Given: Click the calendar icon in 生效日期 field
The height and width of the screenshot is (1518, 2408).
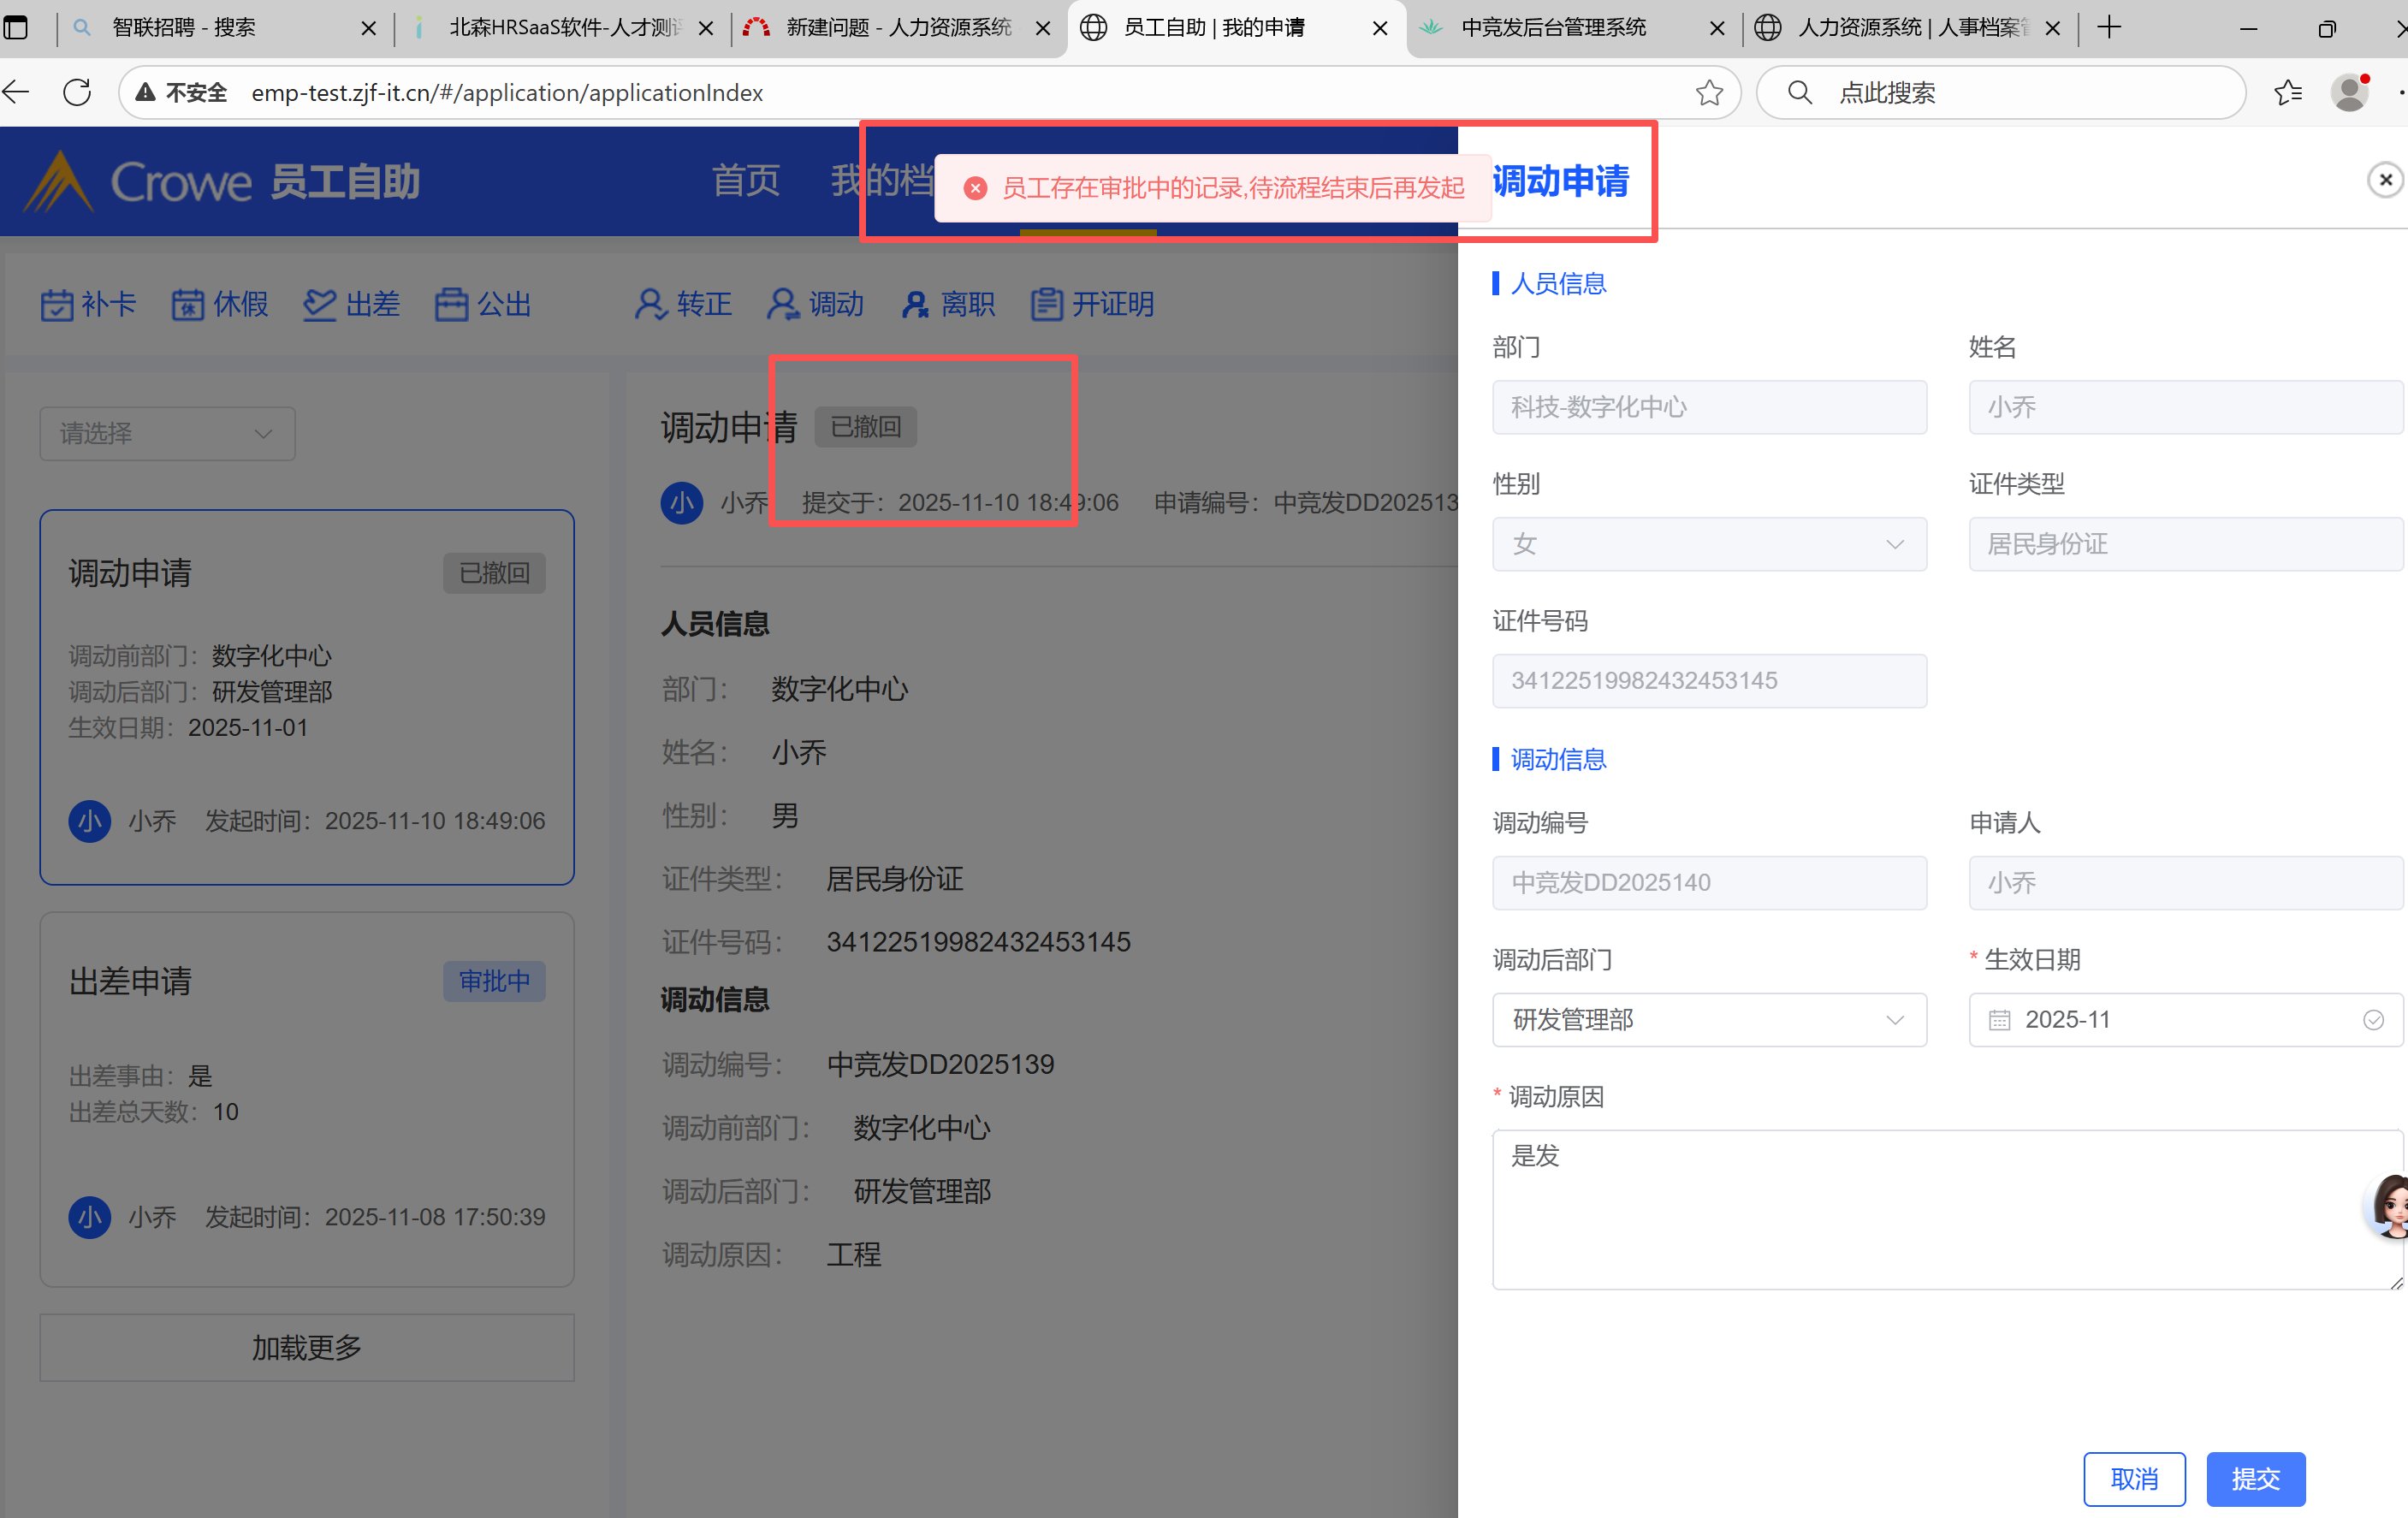Looking at the screenshot, I should (x=1999, y=1020).
